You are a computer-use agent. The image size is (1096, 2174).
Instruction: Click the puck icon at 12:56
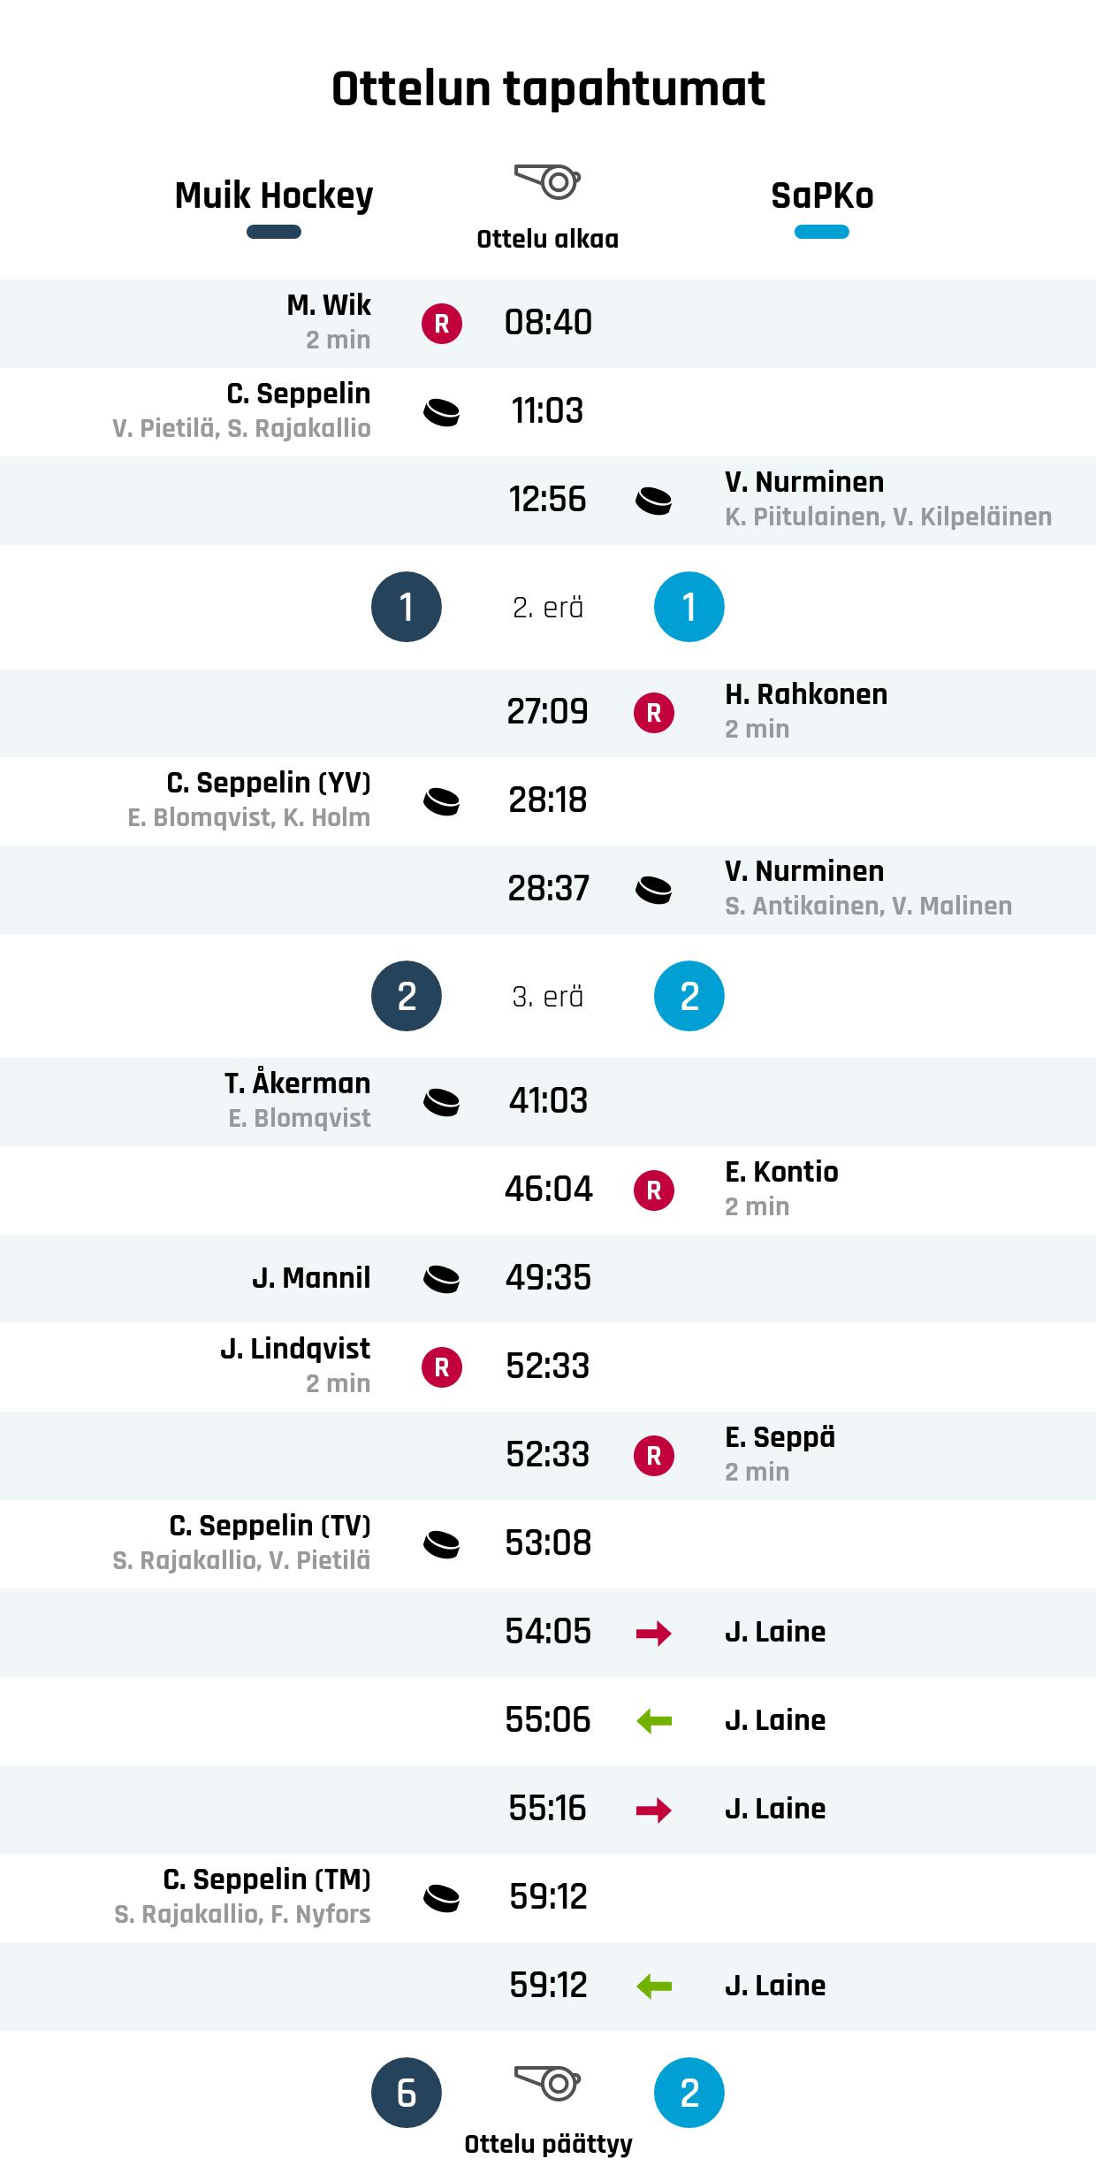point(654,501)
